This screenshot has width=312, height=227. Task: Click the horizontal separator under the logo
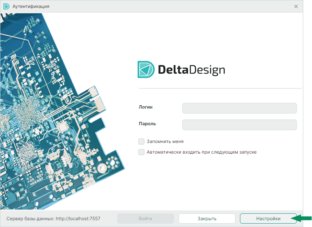tap(220, 88)
